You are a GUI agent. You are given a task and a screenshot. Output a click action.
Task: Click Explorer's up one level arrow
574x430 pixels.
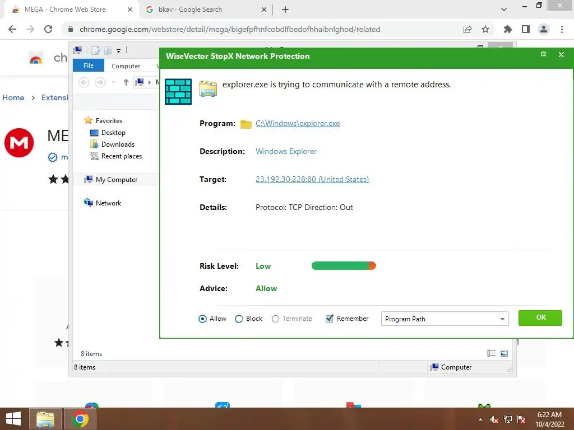(x=126, y=82)
